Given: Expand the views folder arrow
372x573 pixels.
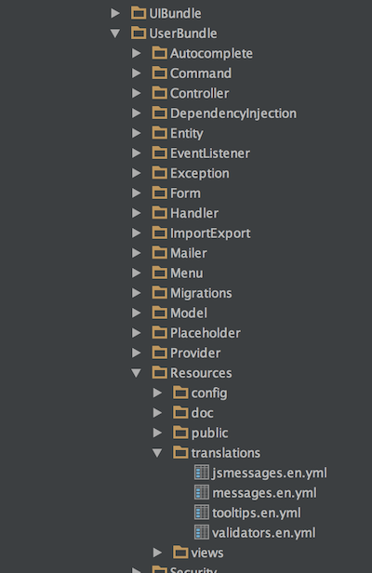Looking at the screenshot, I should 157,553.
